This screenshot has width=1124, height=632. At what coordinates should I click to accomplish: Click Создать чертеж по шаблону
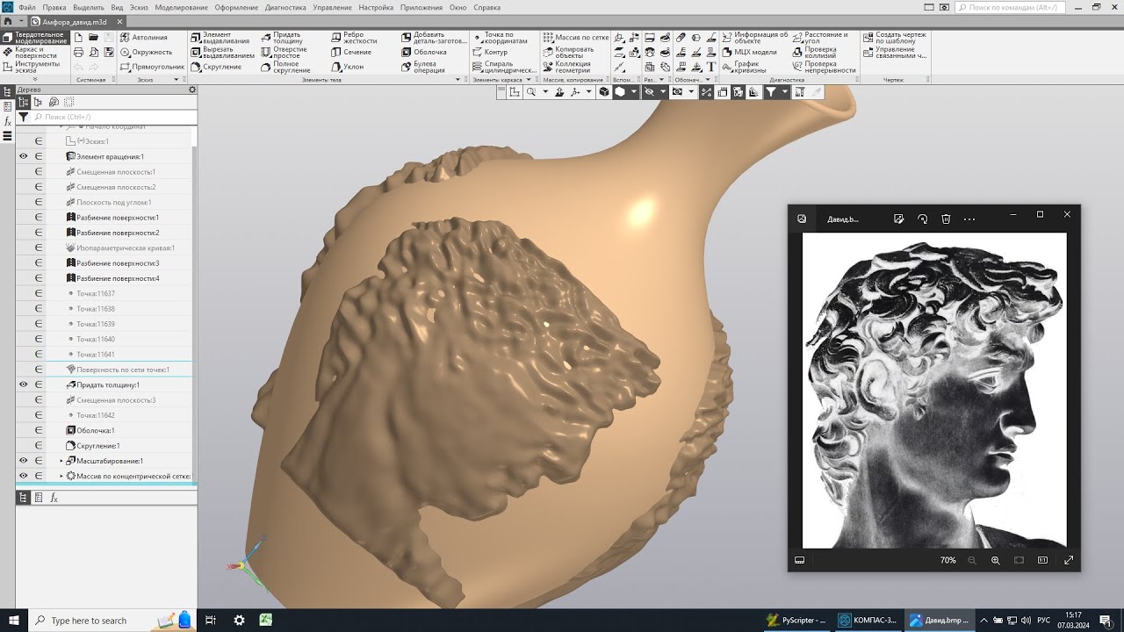pyautogui.click(x=896, y=38)
